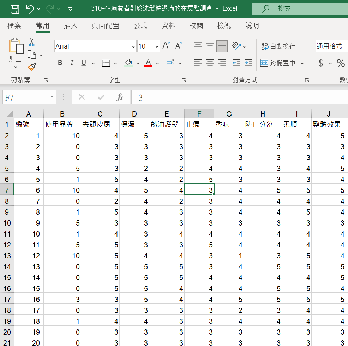Open the font size dropdown

157,46
